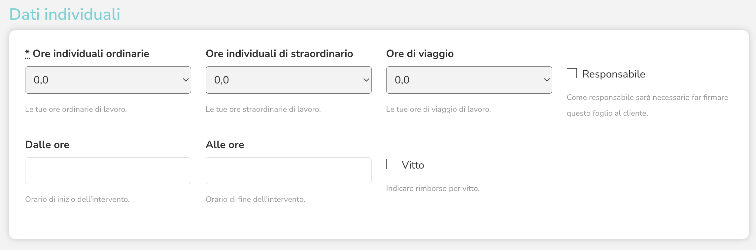Click the Ore individuali di straordinario label
Viewport: 756px width, 250px height.
279,53
